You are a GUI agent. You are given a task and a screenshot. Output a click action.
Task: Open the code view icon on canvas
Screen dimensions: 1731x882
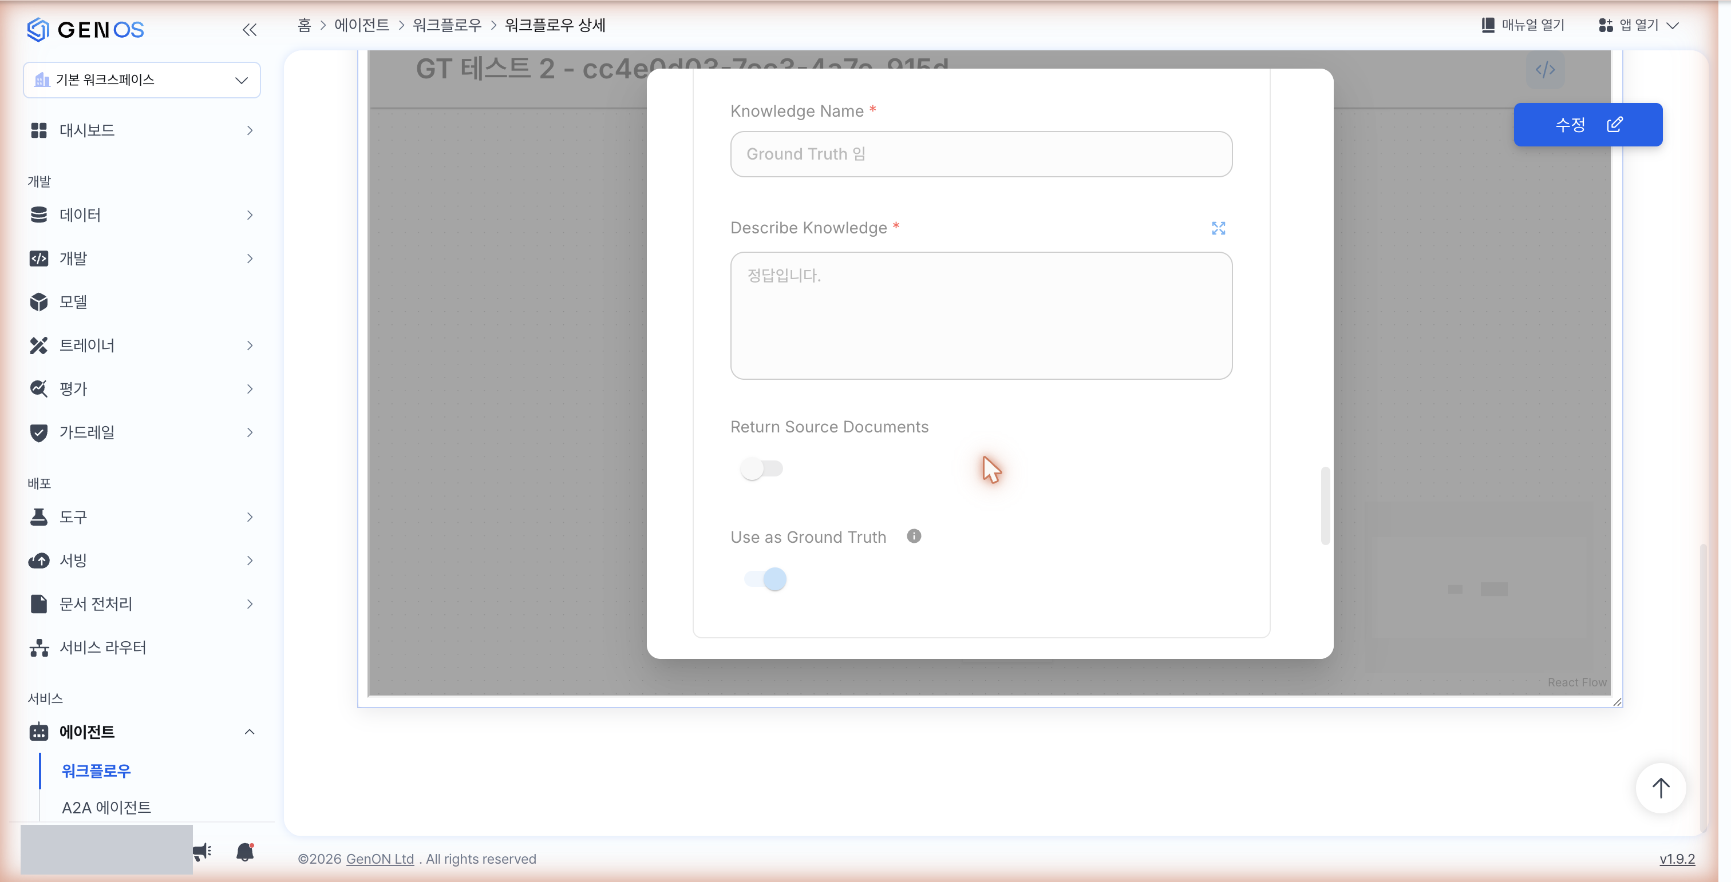[1545, 69]
